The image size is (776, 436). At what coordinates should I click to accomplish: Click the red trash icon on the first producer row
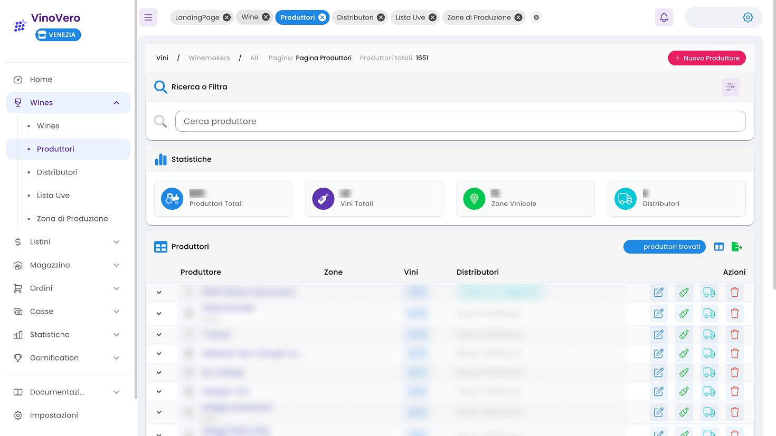(x=734, y=292)
